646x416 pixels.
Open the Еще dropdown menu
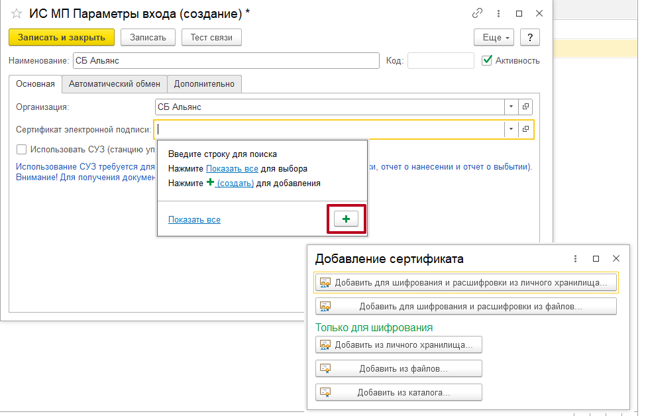[x=494, y=37]
